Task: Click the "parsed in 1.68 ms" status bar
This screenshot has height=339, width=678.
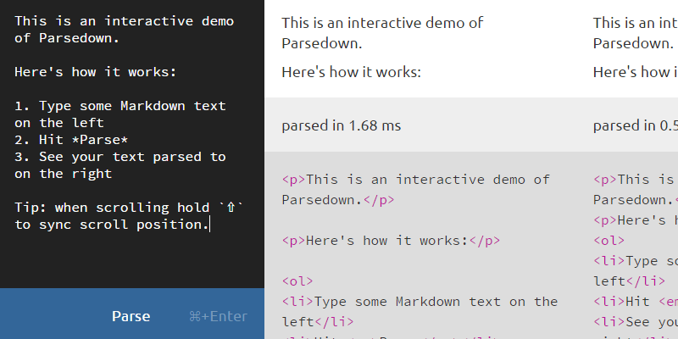Action: coord(342,125)
